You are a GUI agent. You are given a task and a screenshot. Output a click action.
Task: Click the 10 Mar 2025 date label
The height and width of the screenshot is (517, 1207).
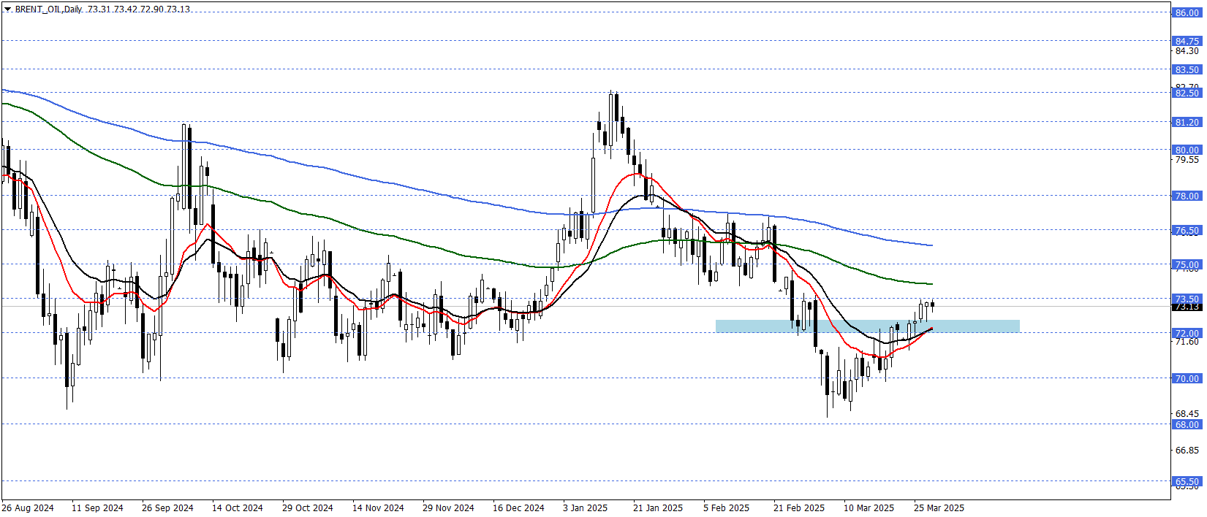(x=869, y=508)
